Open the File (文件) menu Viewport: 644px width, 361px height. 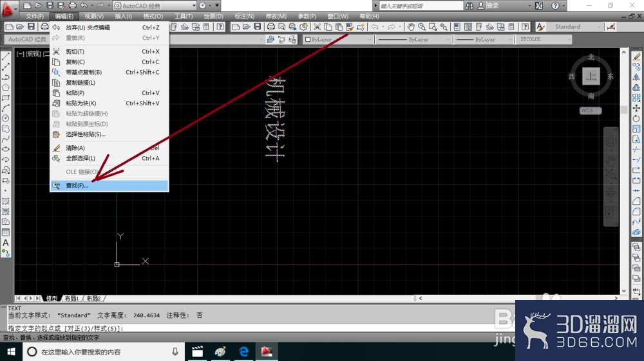click(35, 17)
